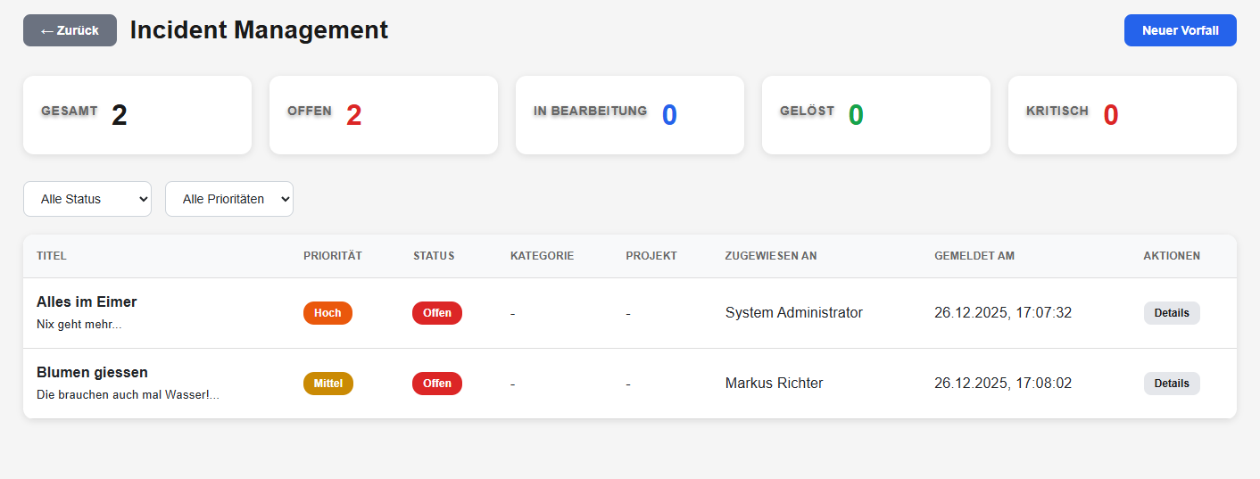The image size is (1260, 479).
Task: Click the In Bearbeitung summary card
Action: (630, 115)
